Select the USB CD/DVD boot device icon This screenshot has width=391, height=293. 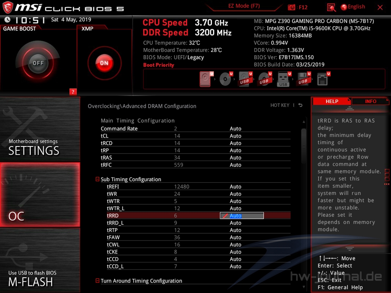(265, 79)
